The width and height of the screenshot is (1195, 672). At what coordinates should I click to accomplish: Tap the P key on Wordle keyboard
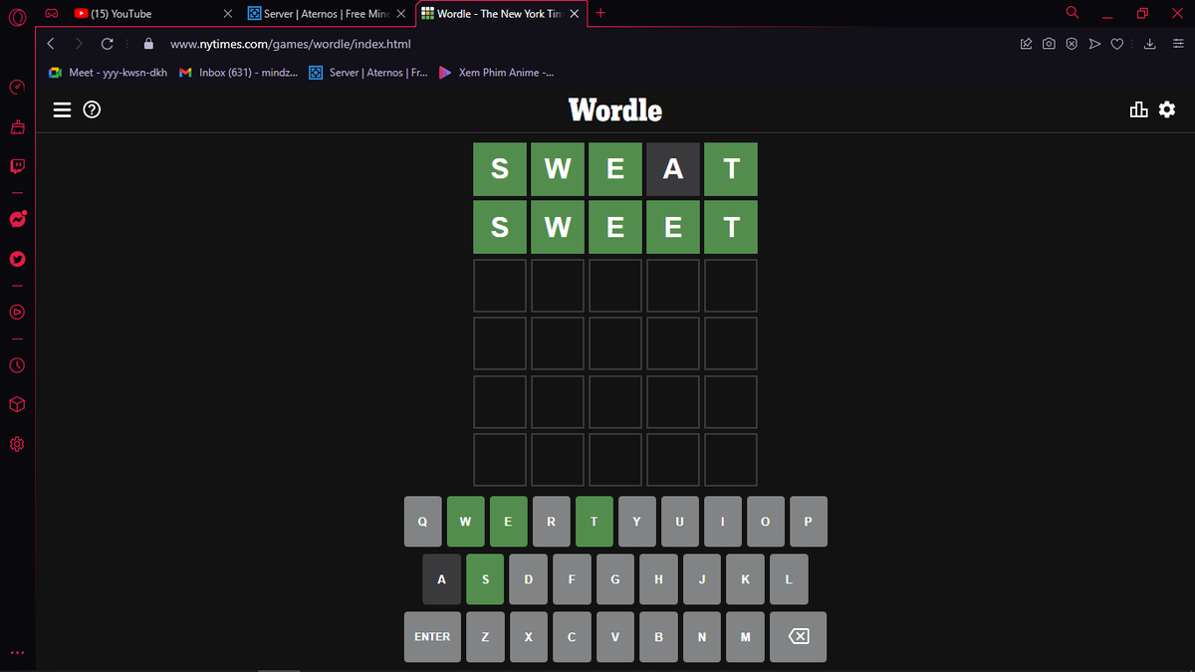tap(808, 522)
